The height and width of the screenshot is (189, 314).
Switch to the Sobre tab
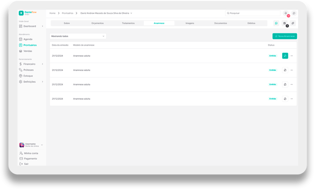(67, 23)
